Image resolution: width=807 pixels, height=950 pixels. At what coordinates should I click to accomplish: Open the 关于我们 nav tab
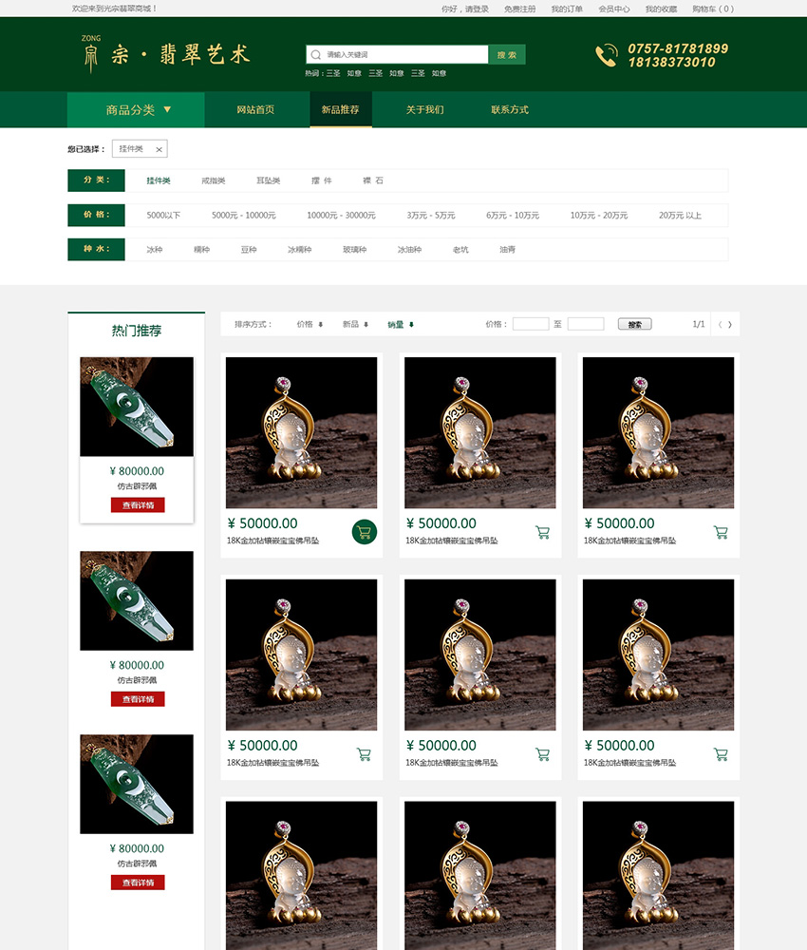click(425, 109)
